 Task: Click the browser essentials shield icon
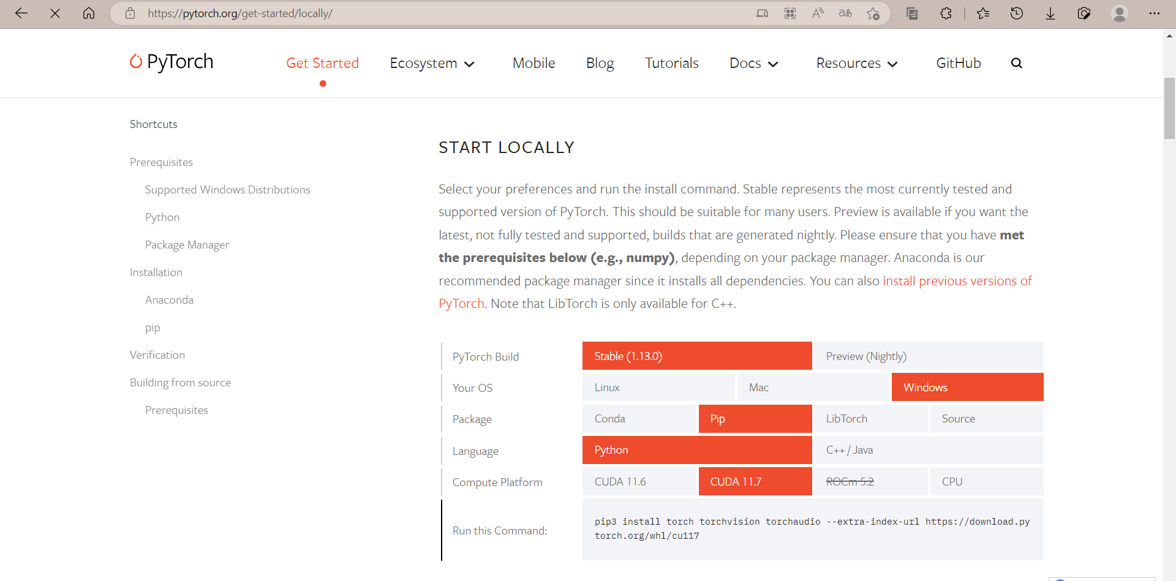[x=1084, y=13]
